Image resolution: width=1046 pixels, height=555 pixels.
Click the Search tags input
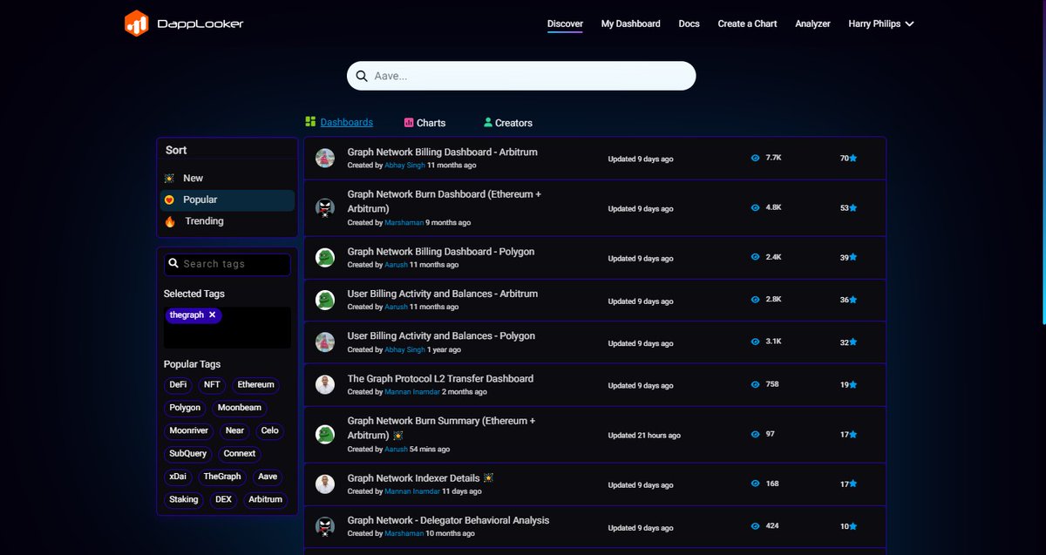[x=228, y=264]
